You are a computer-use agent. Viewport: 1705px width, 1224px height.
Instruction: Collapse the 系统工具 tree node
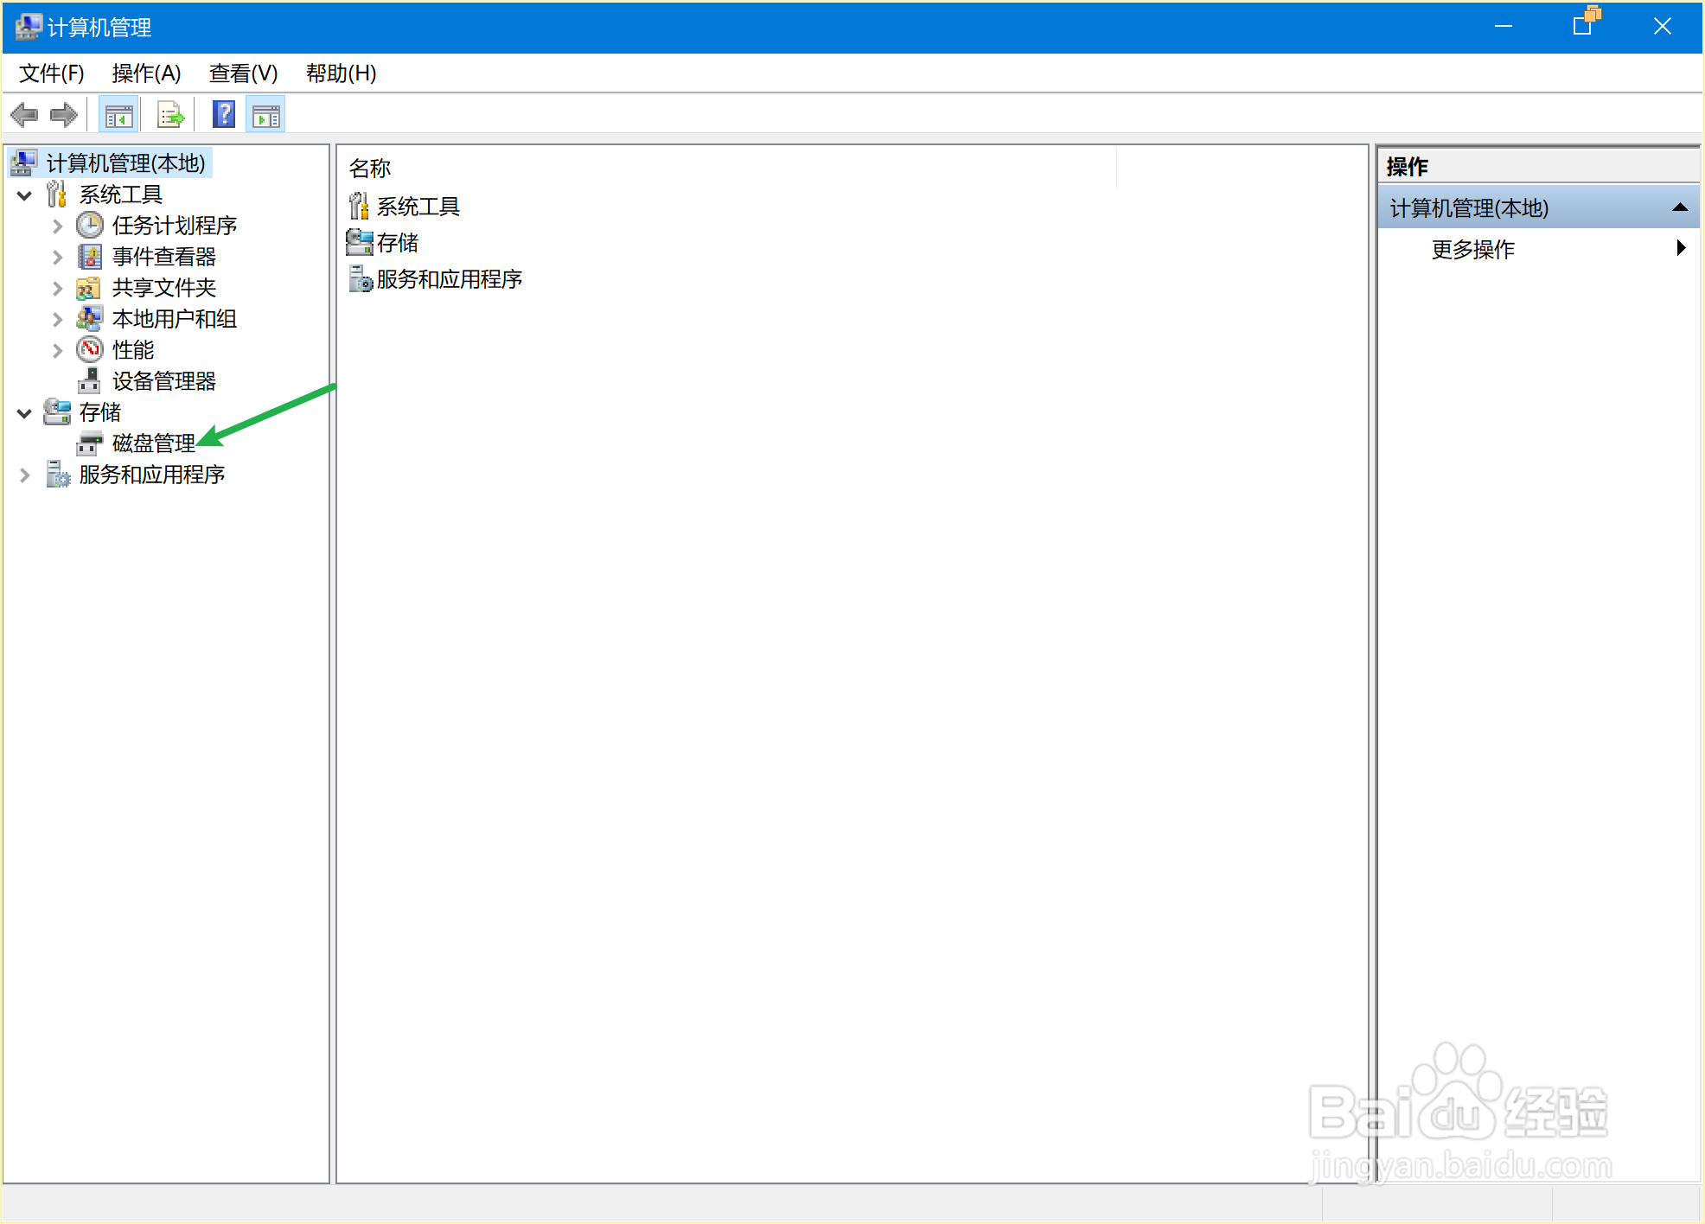click(25, 195)
